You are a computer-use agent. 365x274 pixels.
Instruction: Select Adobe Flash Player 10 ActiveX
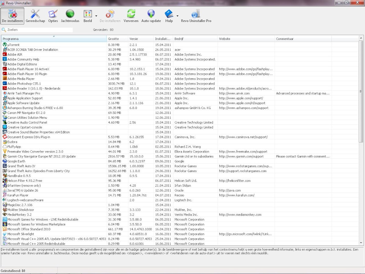(180, 69)
